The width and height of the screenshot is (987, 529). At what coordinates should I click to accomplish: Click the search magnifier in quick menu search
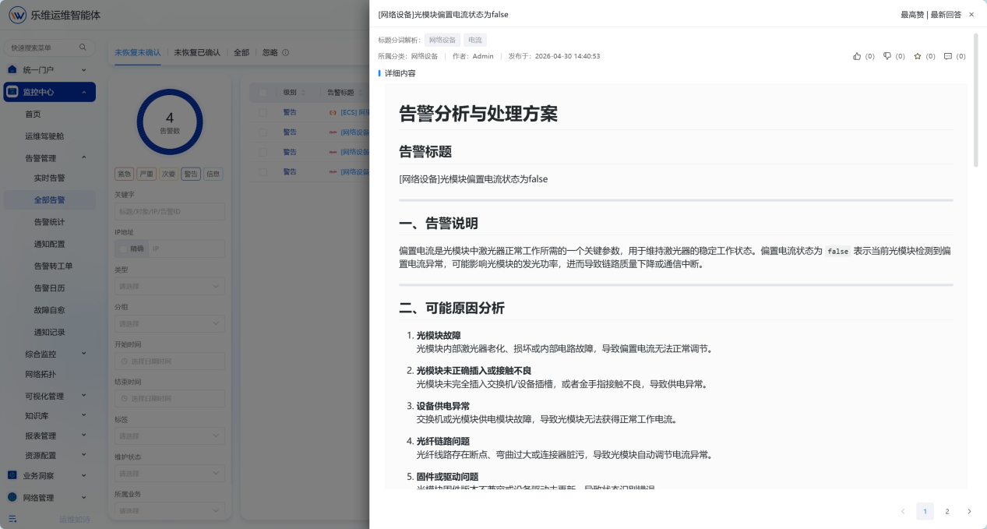click(83, 48)
